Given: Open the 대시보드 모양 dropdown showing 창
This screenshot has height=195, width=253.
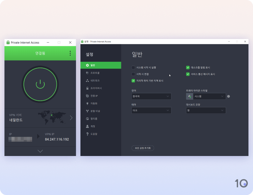Looking at the screenshot, I should [206, 110].
